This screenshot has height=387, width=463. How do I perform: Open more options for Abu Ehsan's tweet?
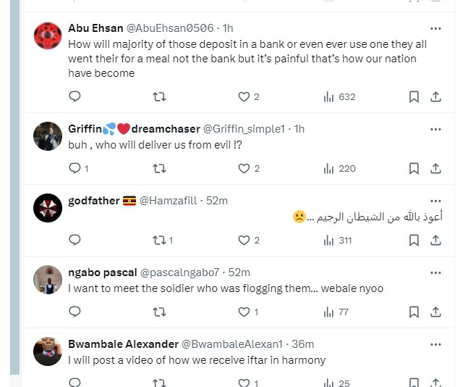[x=436, y=28]
